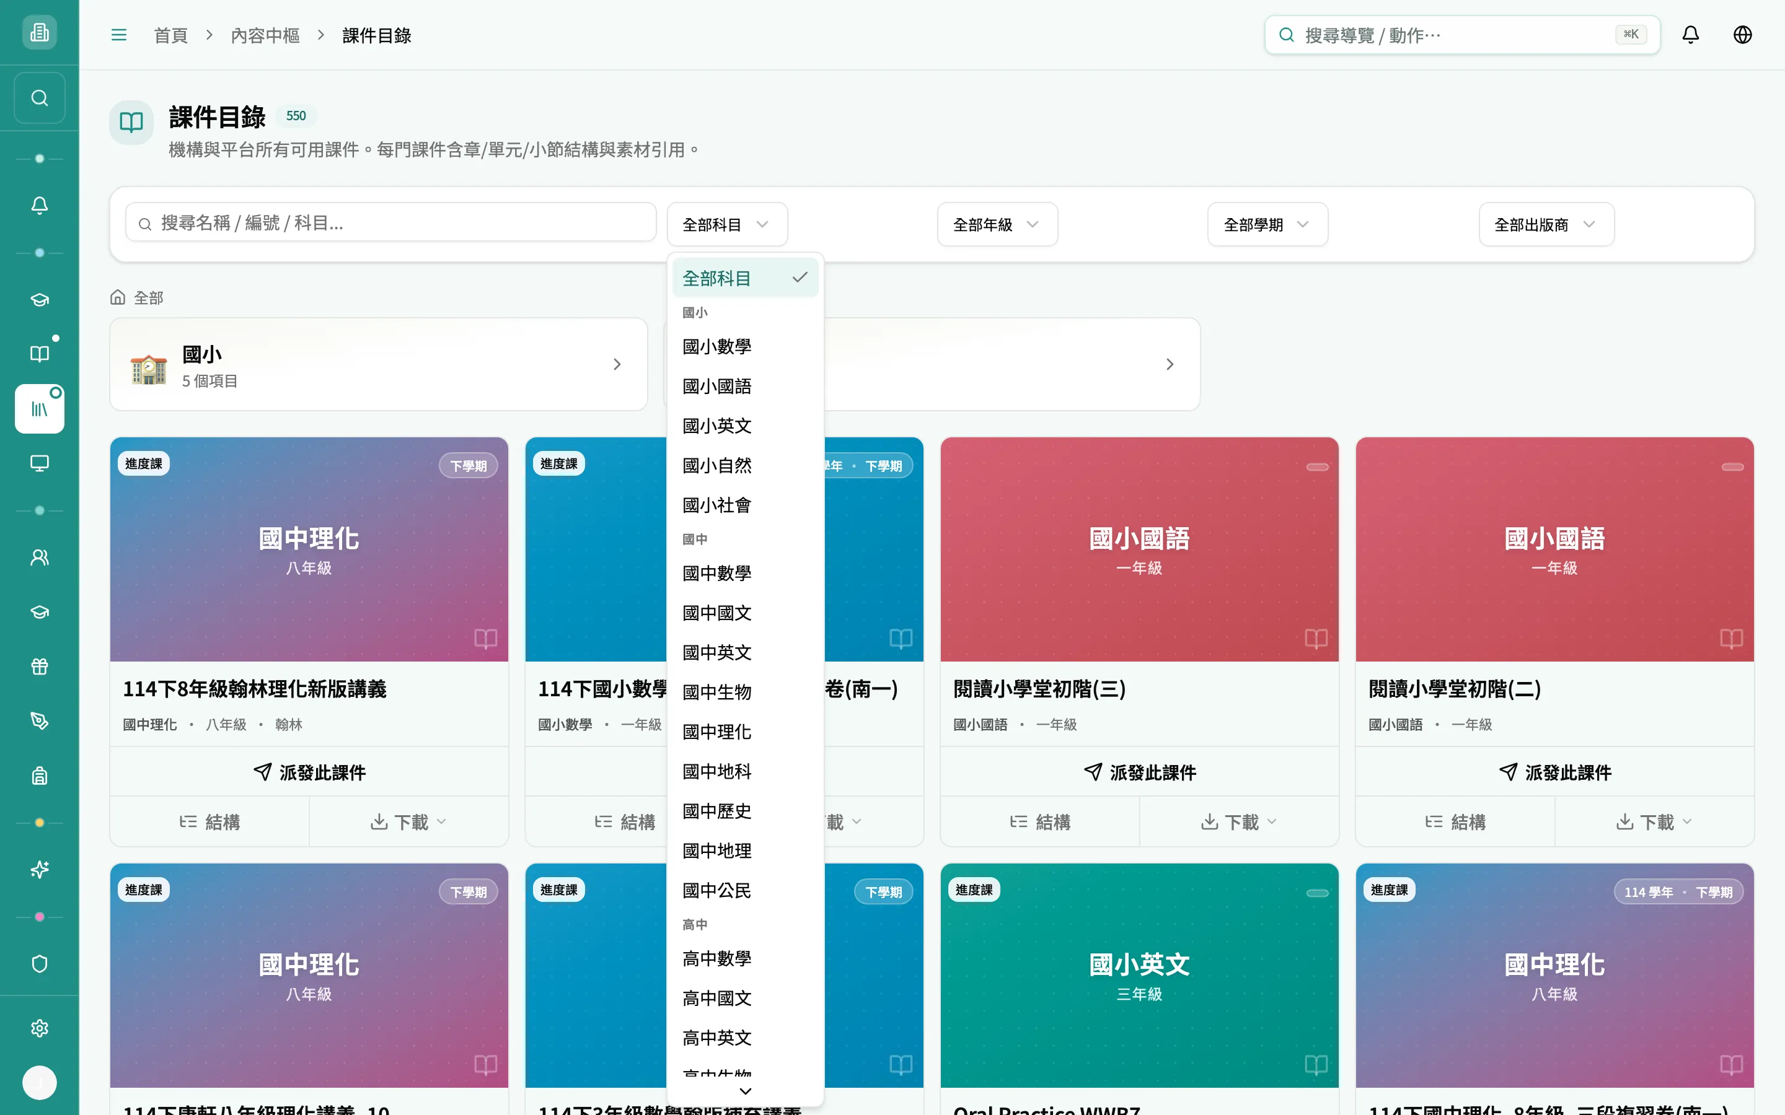Open the language globe icon
This screenshot has width=1785, height=1115.
1742,35
